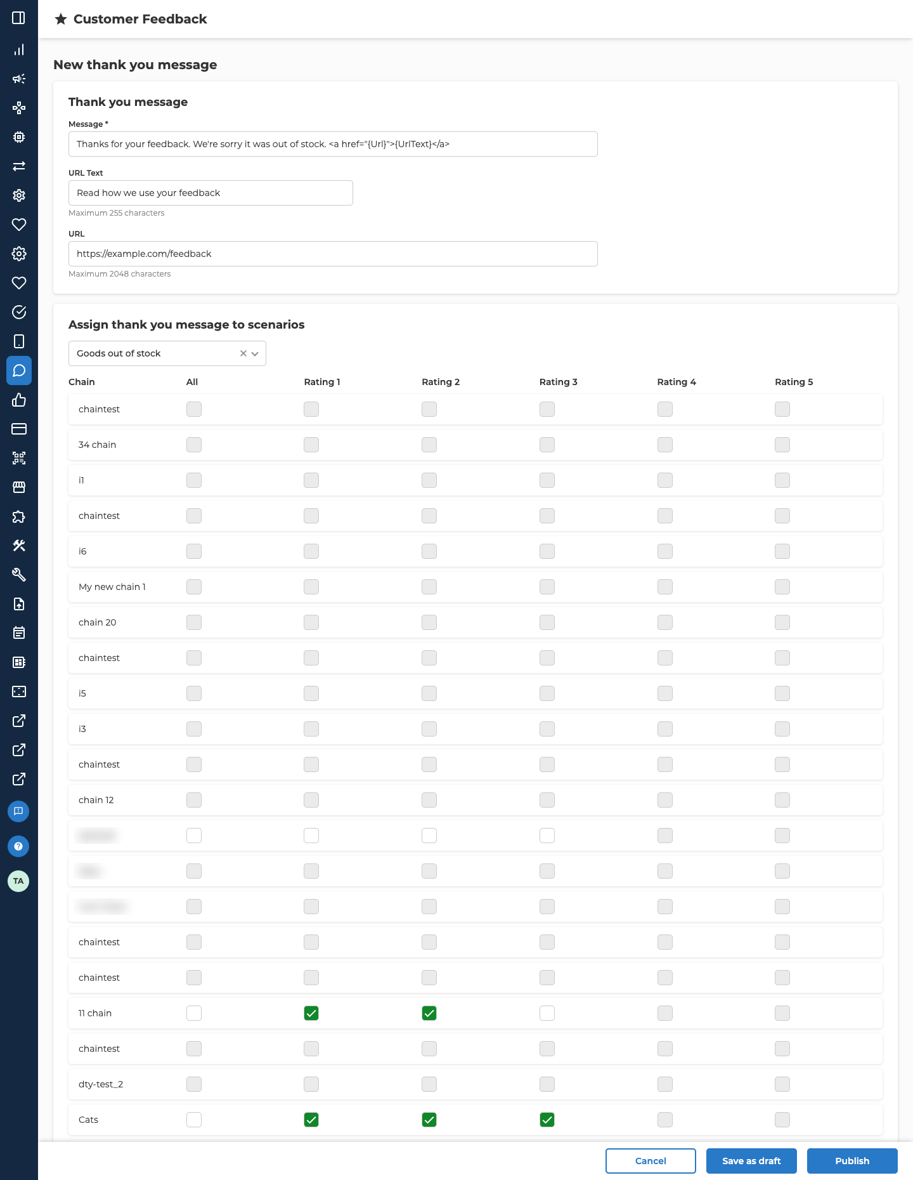The image size is (913, 1180).
Task: Click the QR code scan icon
Action: (x=19, y=458)
